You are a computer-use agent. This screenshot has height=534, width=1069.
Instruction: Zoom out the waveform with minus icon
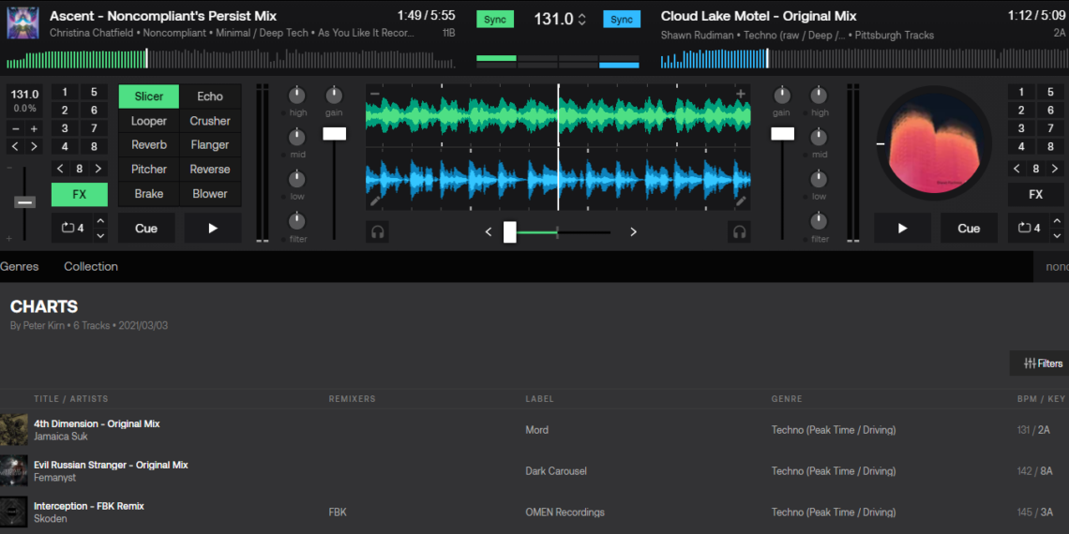[x=375, y=94]
